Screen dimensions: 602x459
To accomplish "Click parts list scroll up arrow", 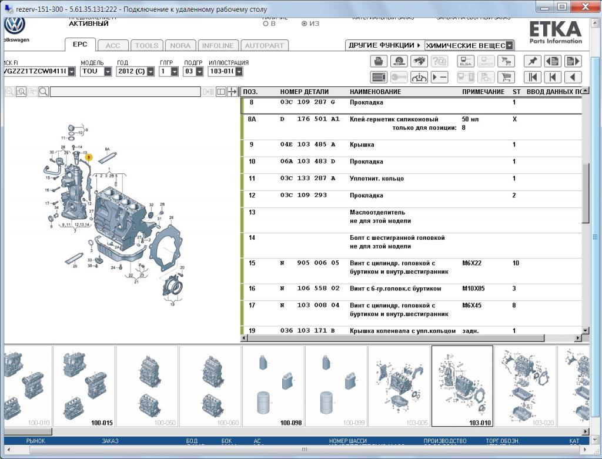I will [585, 91].
